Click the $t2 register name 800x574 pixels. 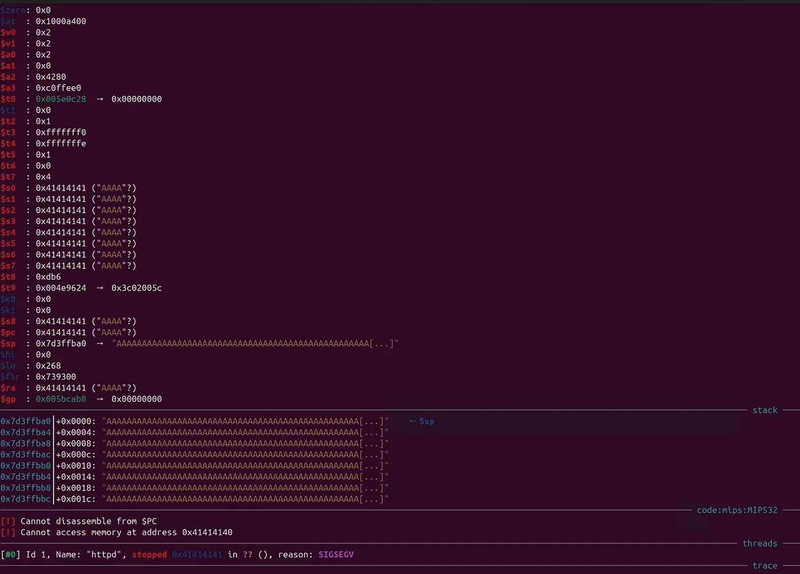(x=8, y=121)
